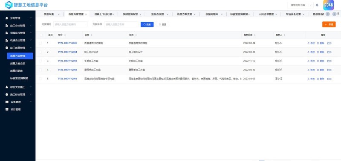This screenshot has width=341, height=161.
Task: Collapse the 施工质量管理 menu chevron
Action: [x=31, y=48]
